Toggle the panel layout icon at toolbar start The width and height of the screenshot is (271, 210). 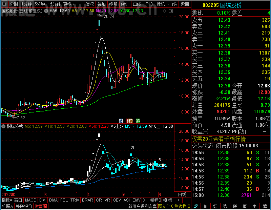point(4,4)
